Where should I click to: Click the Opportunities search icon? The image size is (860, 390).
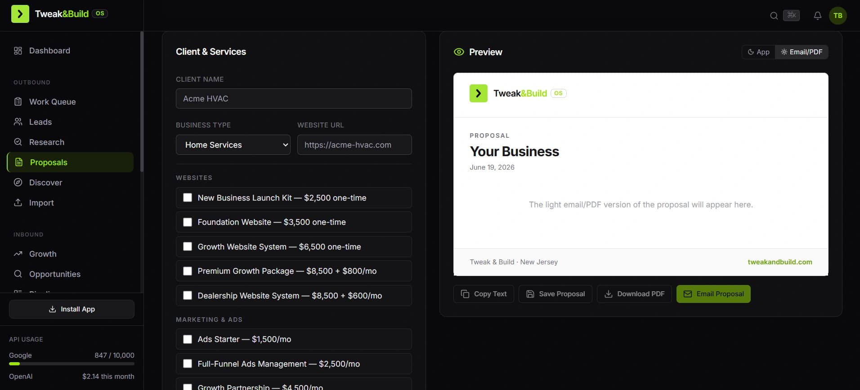tap(18, 274)
